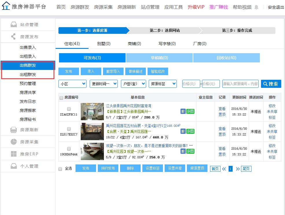Go to next page double-arrow
Image resolution: width=285 pixels, height=215 pixels.
pos(238,169)
